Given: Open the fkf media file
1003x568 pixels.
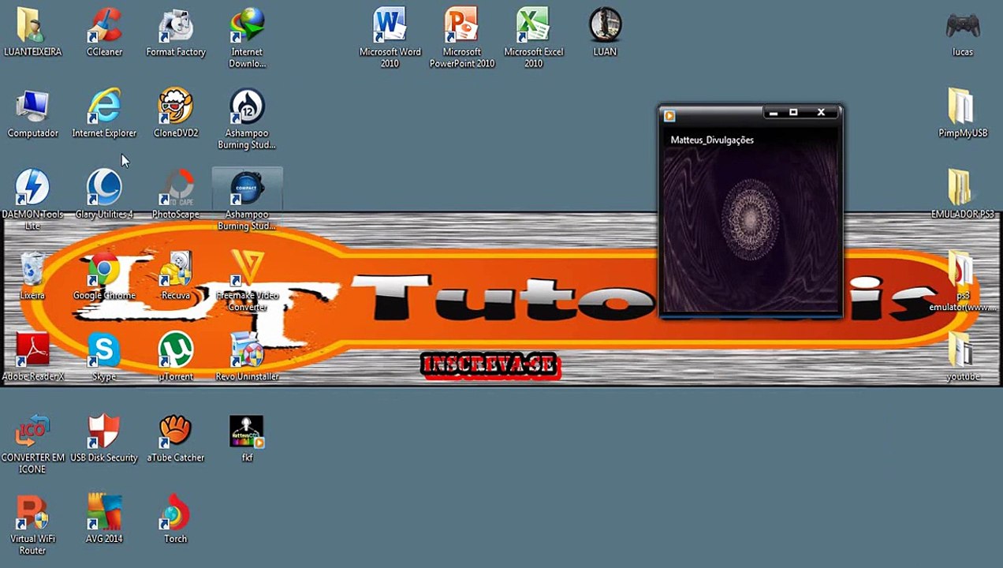Looking at the screenshot, I should pos(247,438).
